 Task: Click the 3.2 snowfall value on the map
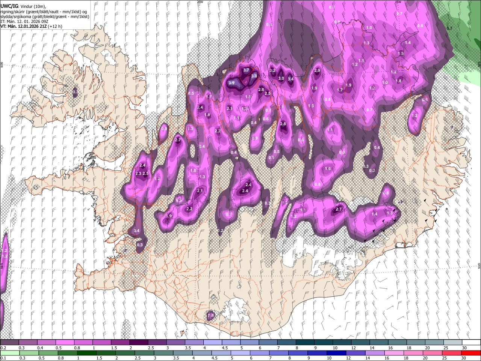click(273, 71)
